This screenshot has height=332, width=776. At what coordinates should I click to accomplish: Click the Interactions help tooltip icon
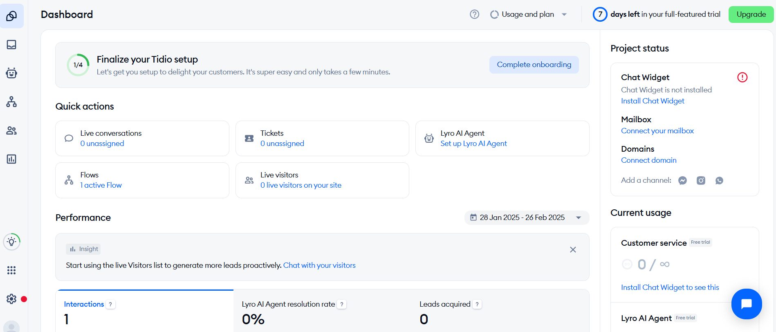110,304
